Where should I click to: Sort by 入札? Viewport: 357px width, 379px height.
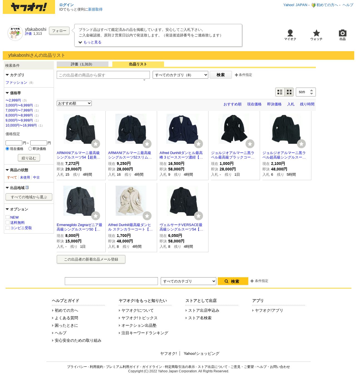(291, 104)
